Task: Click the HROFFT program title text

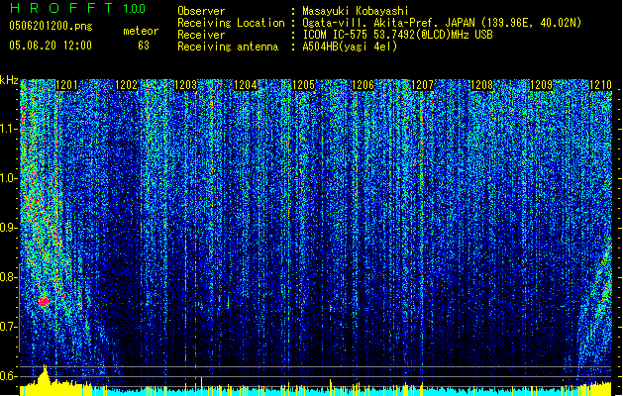Action: [61, 8]
